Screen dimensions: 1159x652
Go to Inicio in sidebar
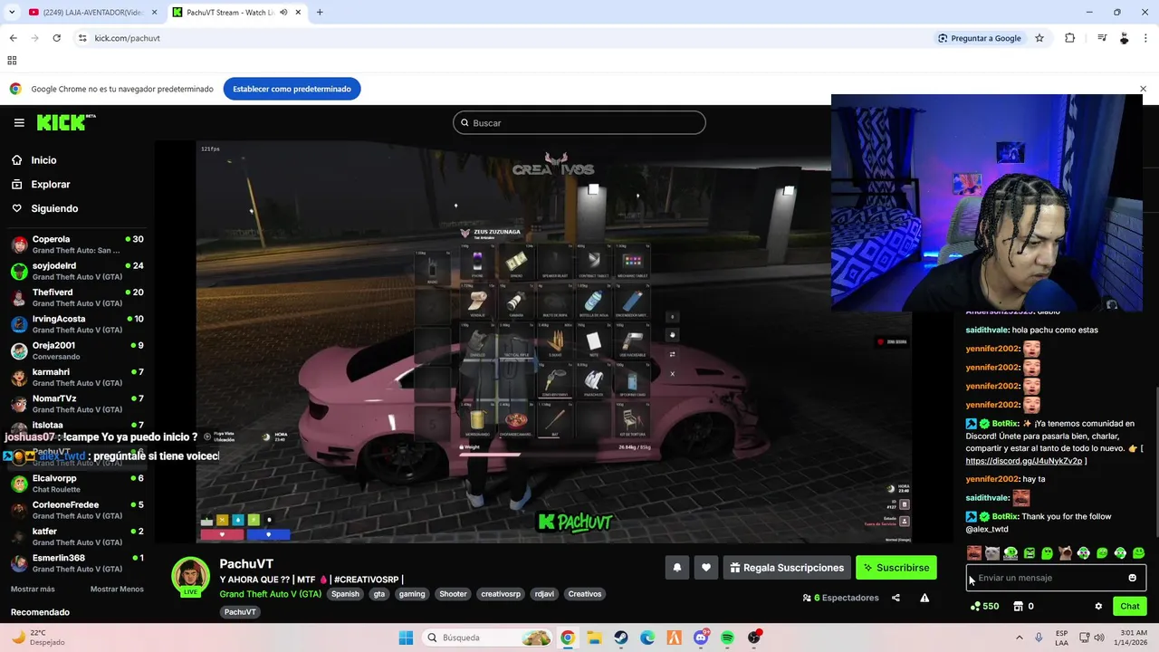click(x=43, y=160)
